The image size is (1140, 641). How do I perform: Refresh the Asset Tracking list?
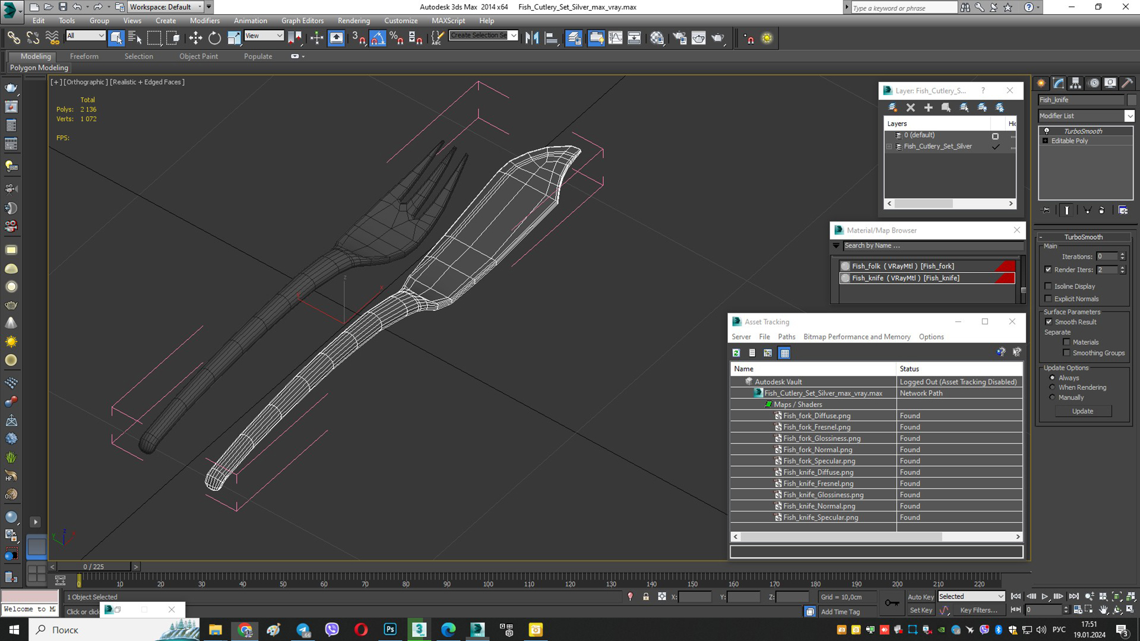(736, 353)
